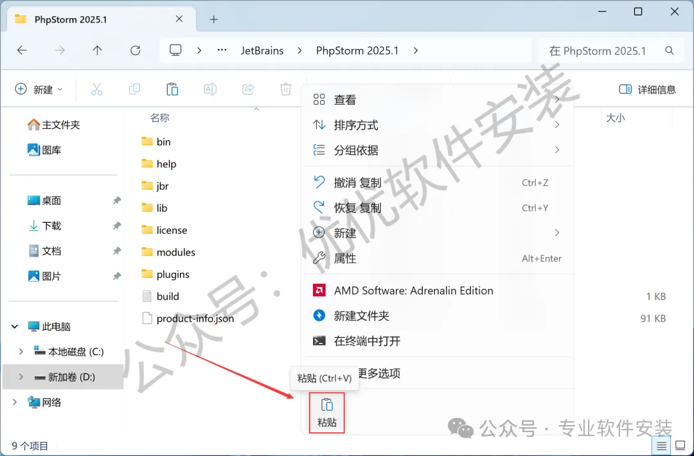The image size is (694, 456).
Task: Open Gallery in navigation pane
Action: coord(44,150)
